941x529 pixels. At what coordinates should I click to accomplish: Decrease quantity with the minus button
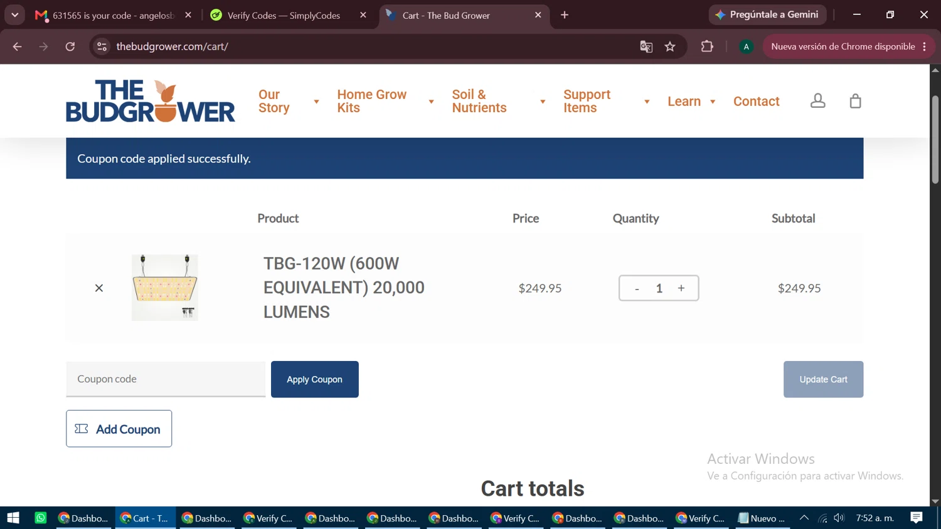point(637,288)
